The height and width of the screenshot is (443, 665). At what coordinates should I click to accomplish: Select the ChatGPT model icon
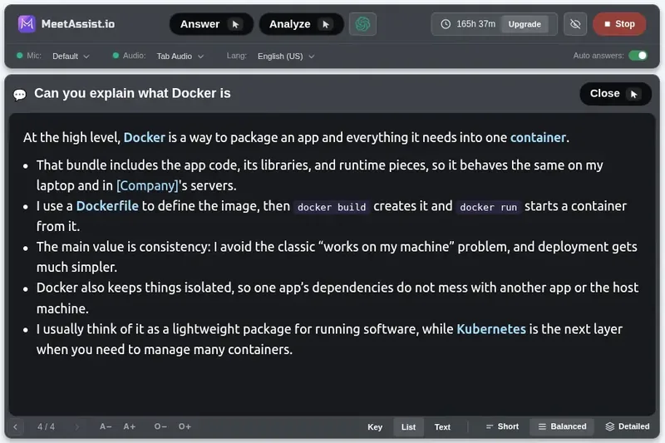[x=362, y=24]
